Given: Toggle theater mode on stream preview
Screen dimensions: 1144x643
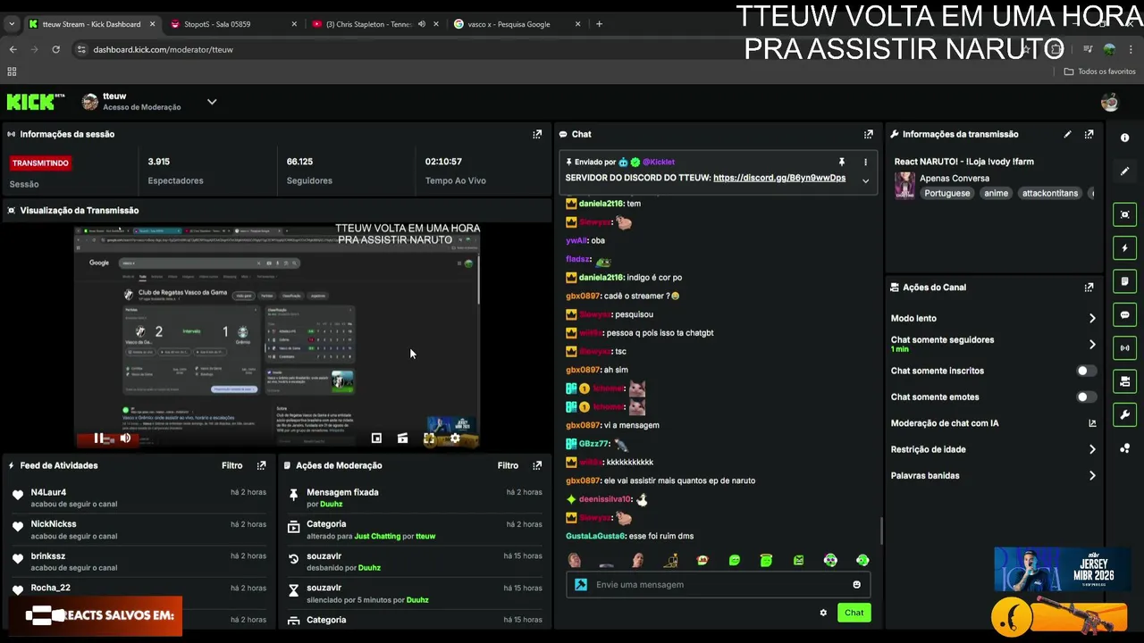Looking at the screenshot, I should [x=402, y=438].
